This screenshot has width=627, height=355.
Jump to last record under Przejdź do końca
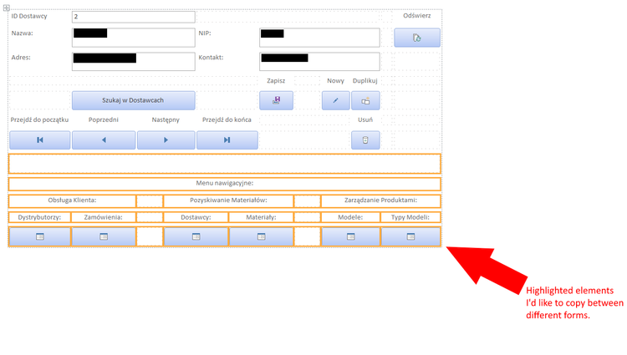(227, 140)
